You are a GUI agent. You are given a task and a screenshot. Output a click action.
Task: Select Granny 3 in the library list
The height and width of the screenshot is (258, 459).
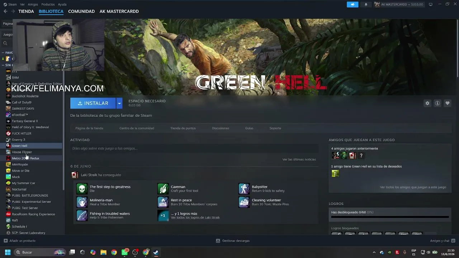tap(18, 140)
